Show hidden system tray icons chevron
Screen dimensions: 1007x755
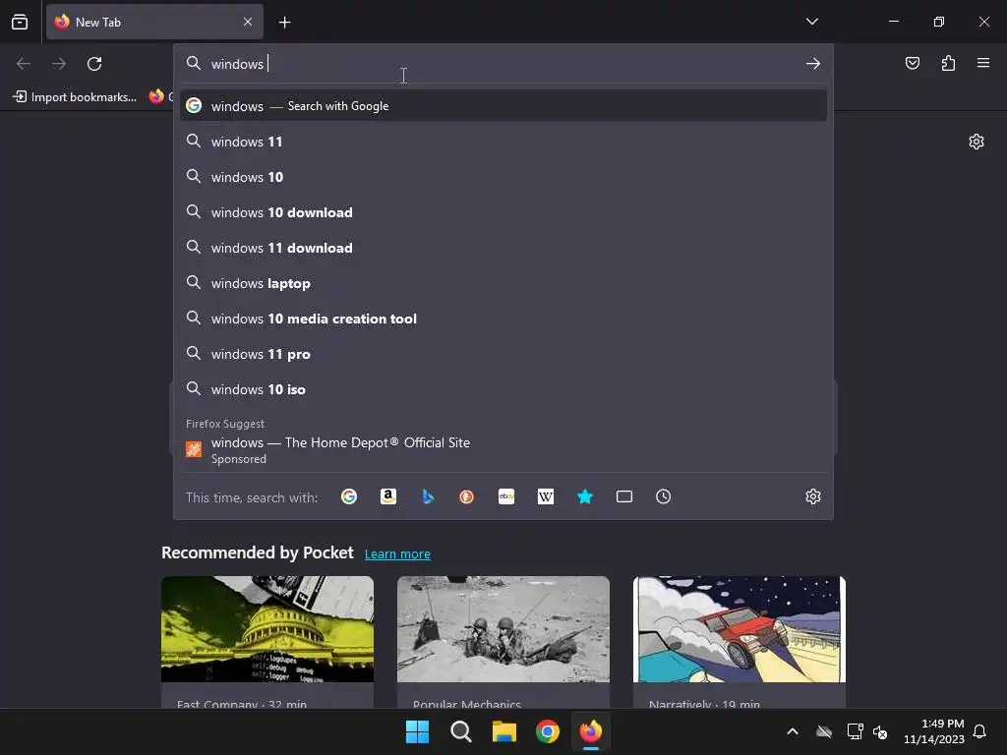[793, 731]
